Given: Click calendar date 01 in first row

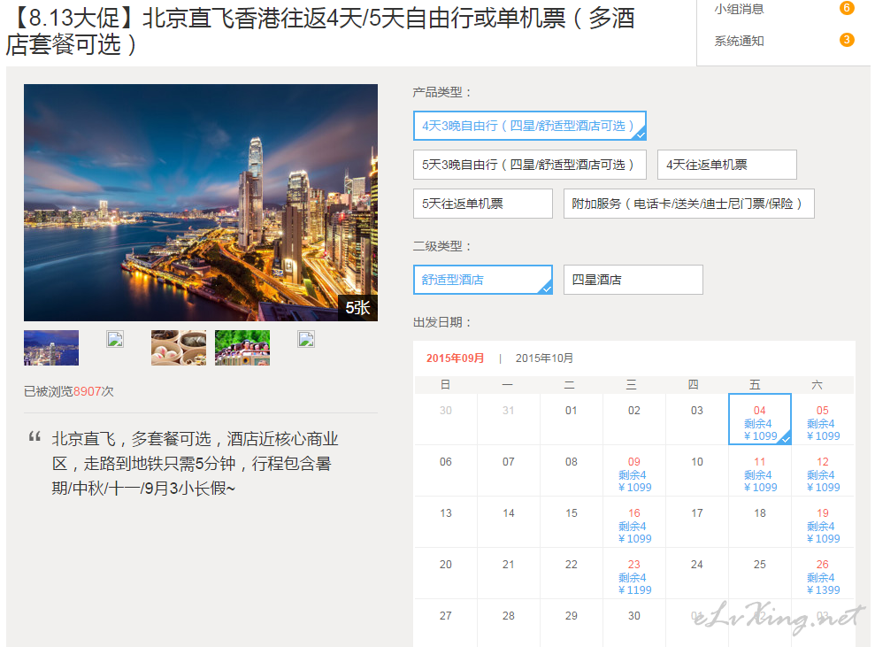Looking at the screenshot, I should (x=571, y=420).
